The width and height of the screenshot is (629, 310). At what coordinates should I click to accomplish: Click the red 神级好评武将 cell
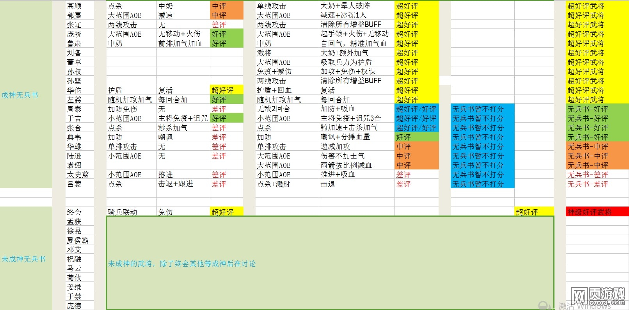(x=597, y=212)
